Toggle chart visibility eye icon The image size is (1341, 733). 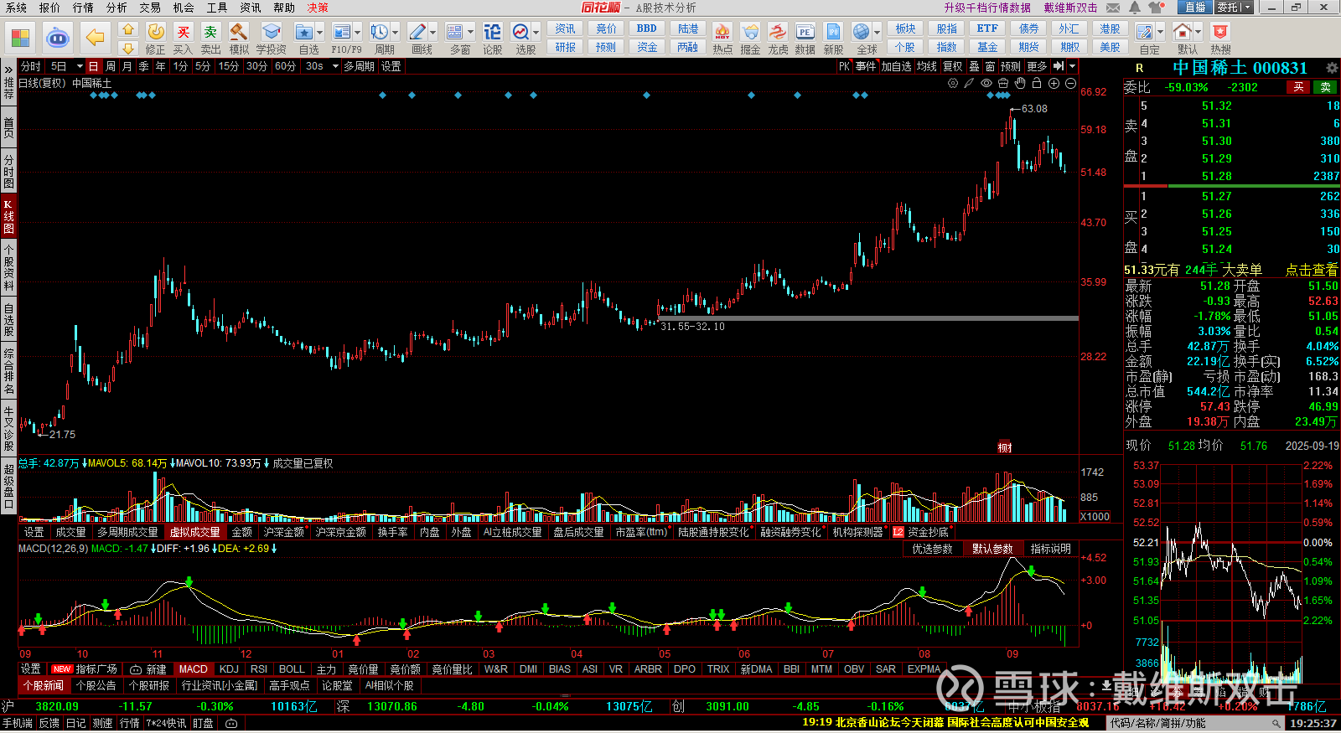(x=986, y=83)
